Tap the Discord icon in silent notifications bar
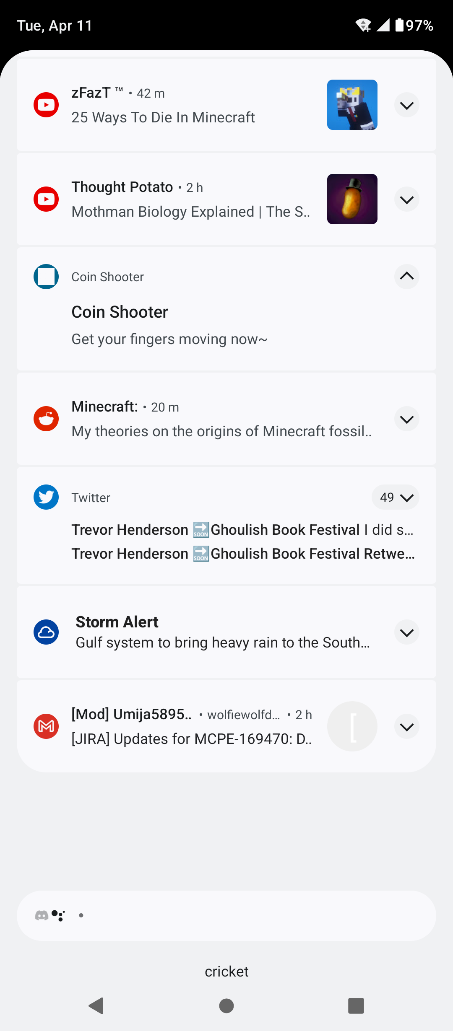The width and height of the screenshot is (453, 1031). pos(41,915)
